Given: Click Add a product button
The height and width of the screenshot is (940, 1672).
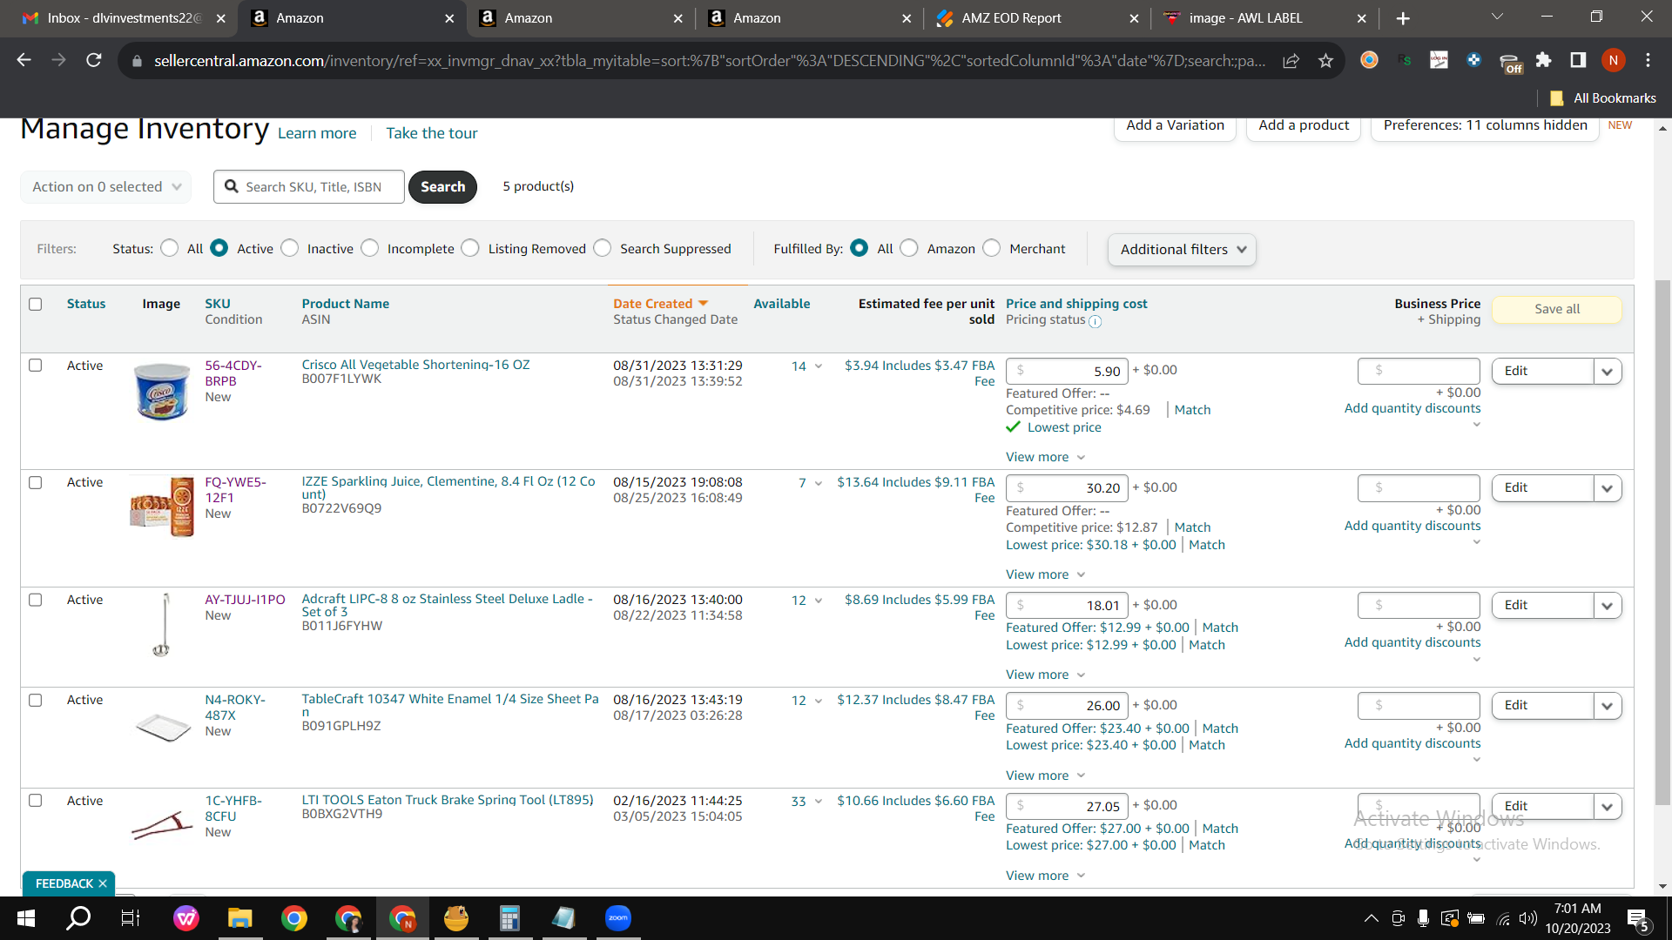Looking at the screenshot, I should 1304,126.
